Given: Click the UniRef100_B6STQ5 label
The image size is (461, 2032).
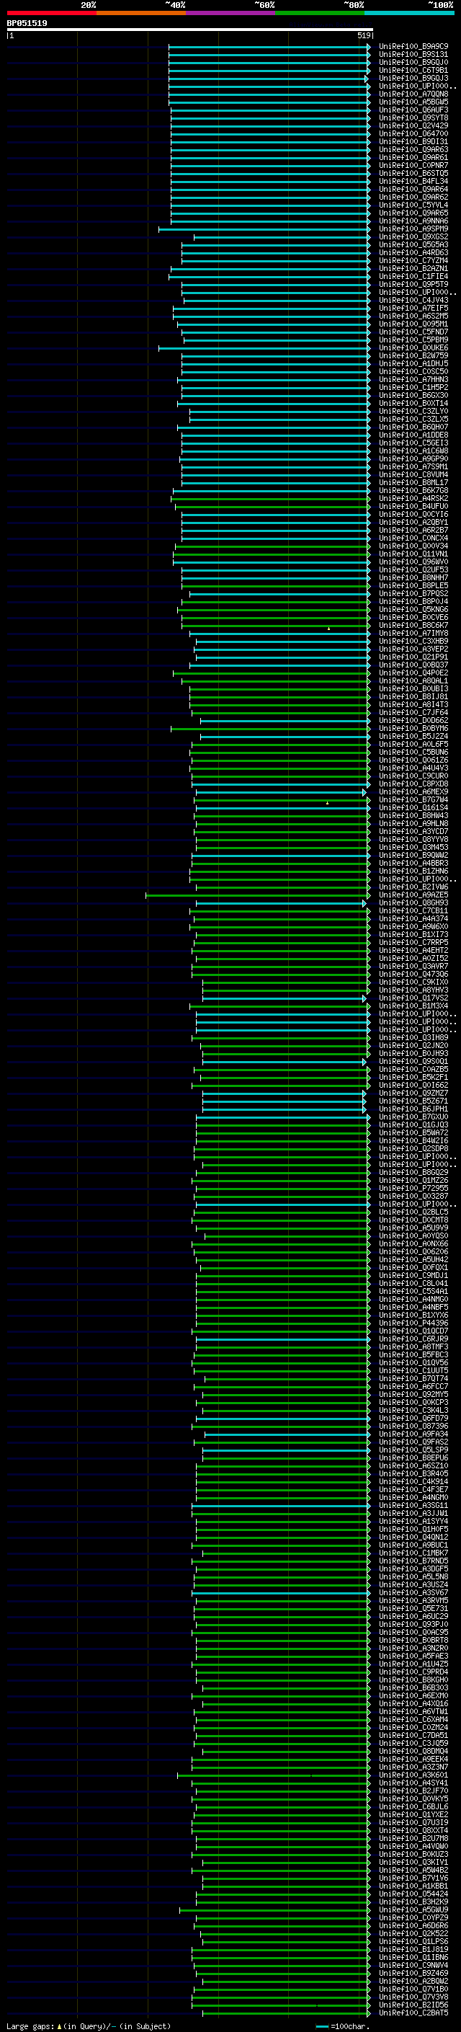Looking at the screenshot, I should (x=413, y=173).
